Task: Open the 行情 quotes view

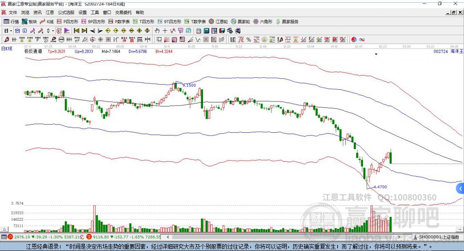Action: 11,22
